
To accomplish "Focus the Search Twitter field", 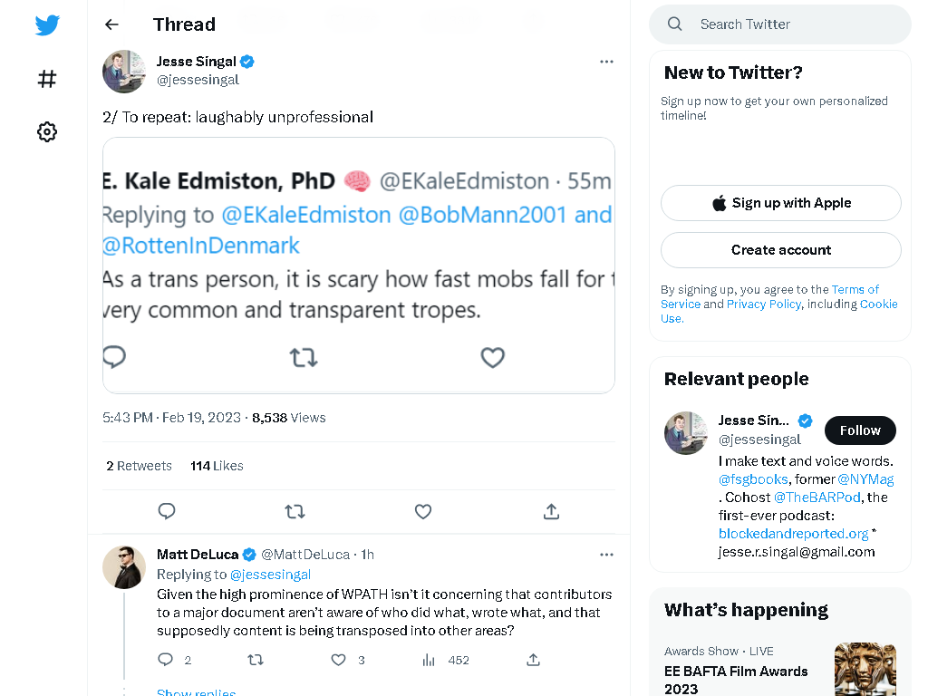I will [x=780, y=24].
